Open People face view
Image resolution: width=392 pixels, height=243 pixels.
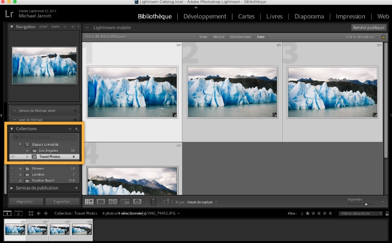pos(137,201)
